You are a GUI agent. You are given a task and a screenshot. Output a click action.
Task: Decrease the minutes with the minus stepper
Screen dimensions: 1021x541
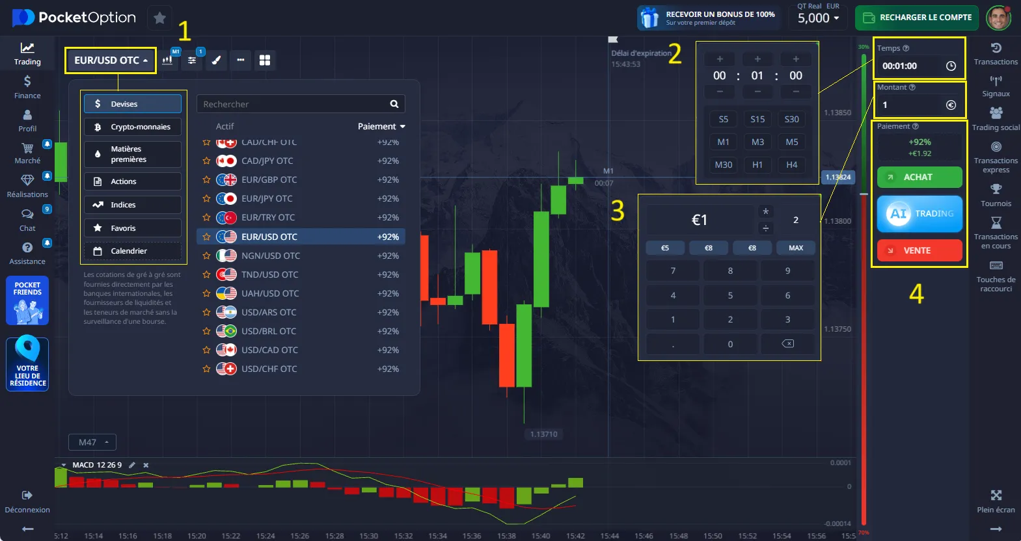757,92
